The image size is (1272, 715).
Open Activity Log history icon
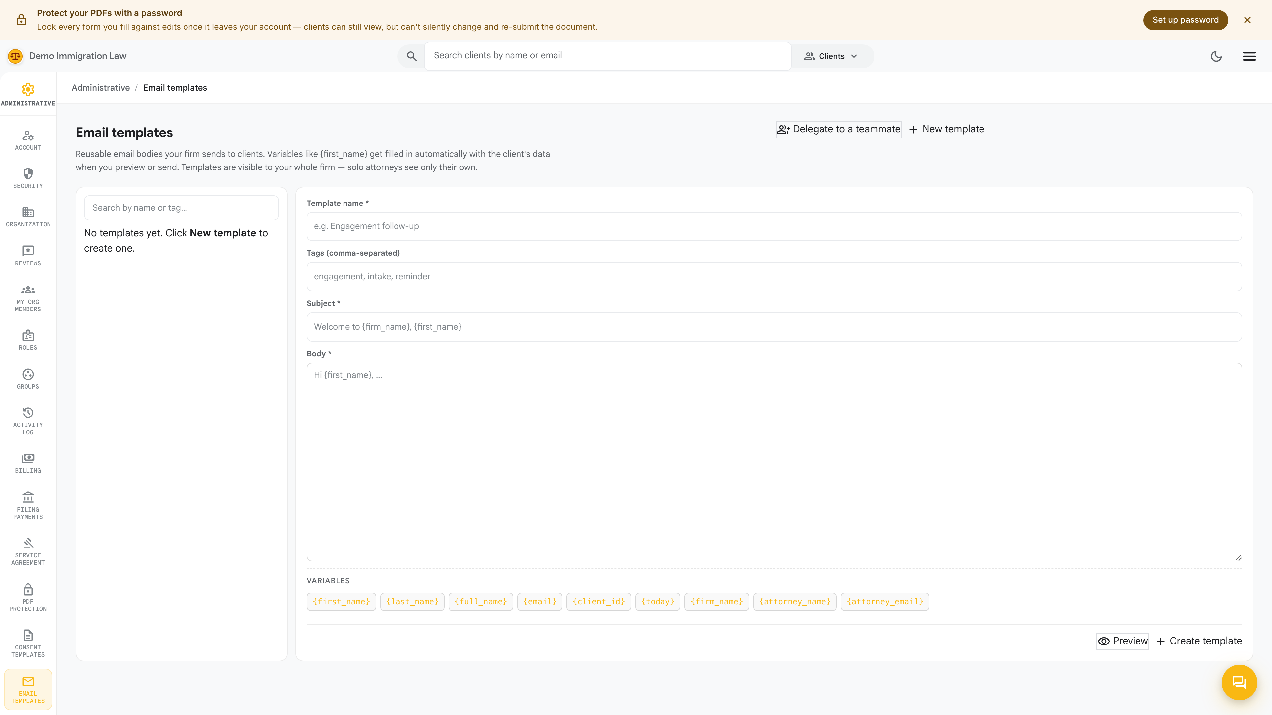27,421
